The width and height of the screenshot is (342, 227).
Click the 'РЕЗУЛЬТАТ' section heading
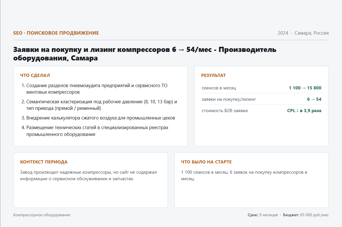[213, 75]
